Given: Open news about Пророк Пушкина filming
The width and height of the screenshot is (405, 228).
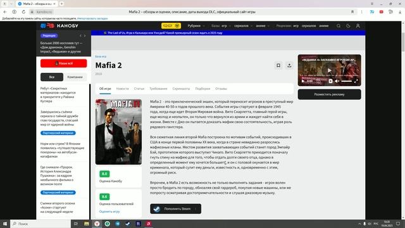Looking at the screenshot, I should pyautogui.click(x=57, y=175).
